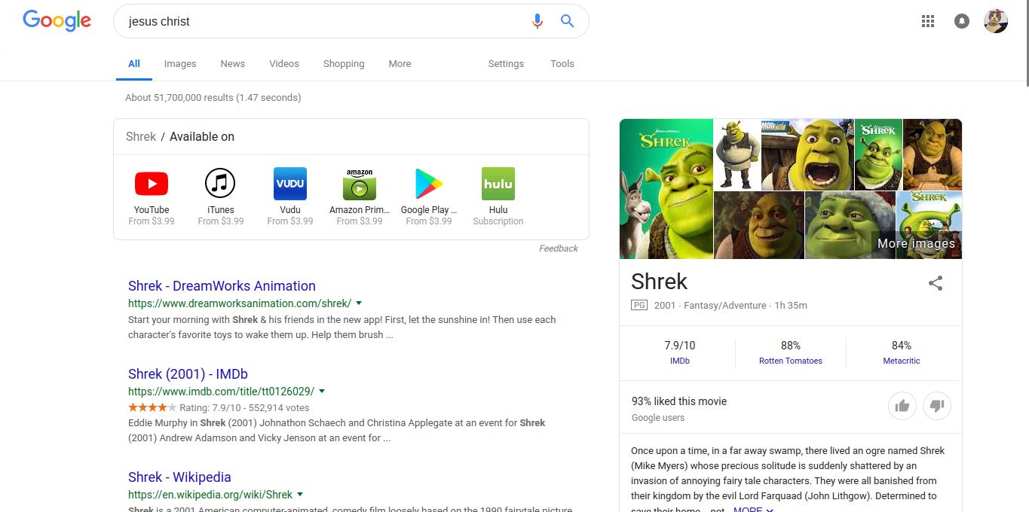Viewport: 1029px width, 512px height.
Task: Thumbs down the movie rating
Action: [937, 405]
